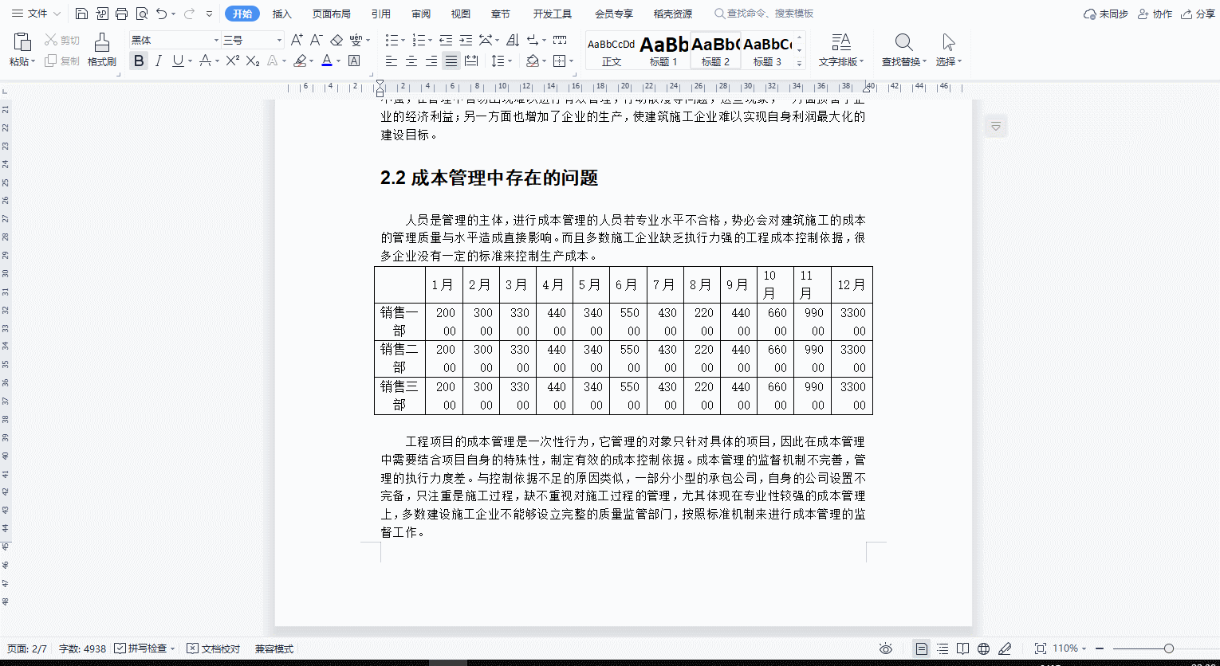Toggle Underline formatting
Image resolution: width=1220 pixels, height=666 pixels.
pos(178,61)
